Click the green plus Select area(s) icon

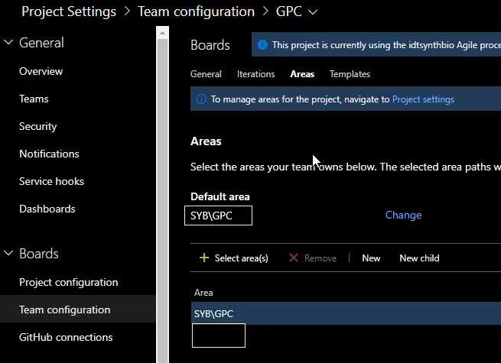(x=204, y=258)
